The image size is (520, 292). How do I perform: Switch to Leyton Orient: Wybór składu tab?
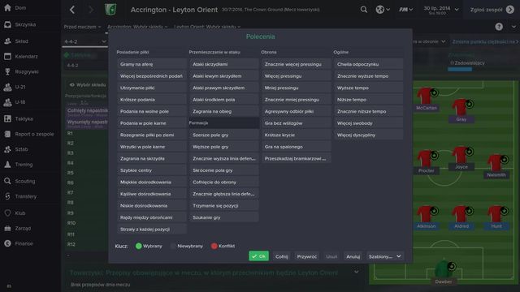[x=207, y=27]
